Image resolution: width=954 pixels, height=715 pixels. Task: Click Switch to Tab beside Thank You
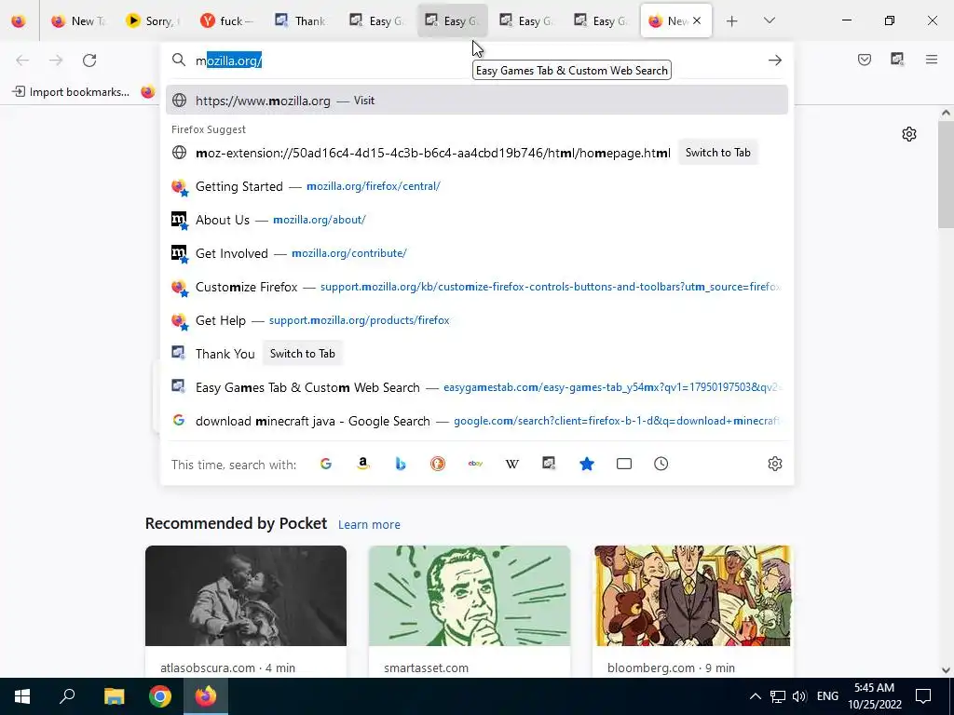tap(303, 354)
